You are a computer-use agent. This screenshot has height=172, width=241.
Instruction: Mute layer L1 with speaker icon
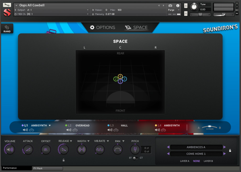pos(25,130)
